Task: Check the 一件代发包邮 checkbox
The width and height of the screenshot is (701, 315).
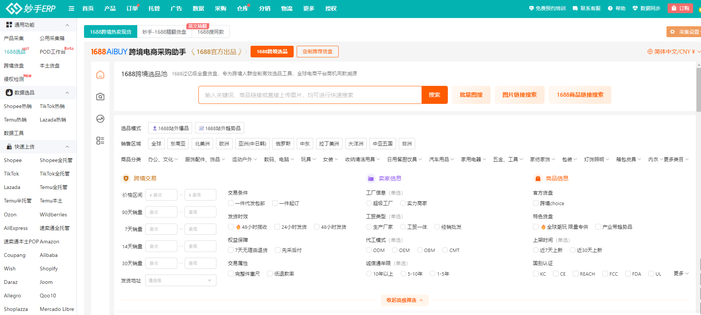Action: click(x=231, y=203)
